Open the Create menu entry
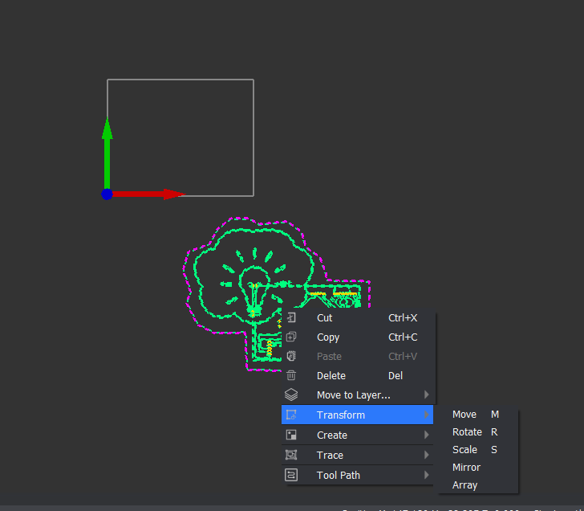 pyautogui.click(x=357, y=435)
